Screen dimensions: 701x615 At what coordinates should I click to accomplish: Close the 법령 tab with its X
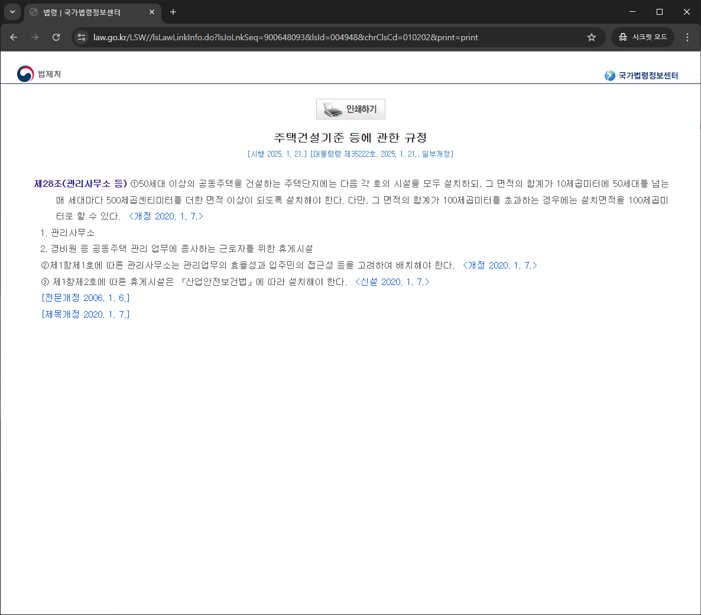pos(151,12)
